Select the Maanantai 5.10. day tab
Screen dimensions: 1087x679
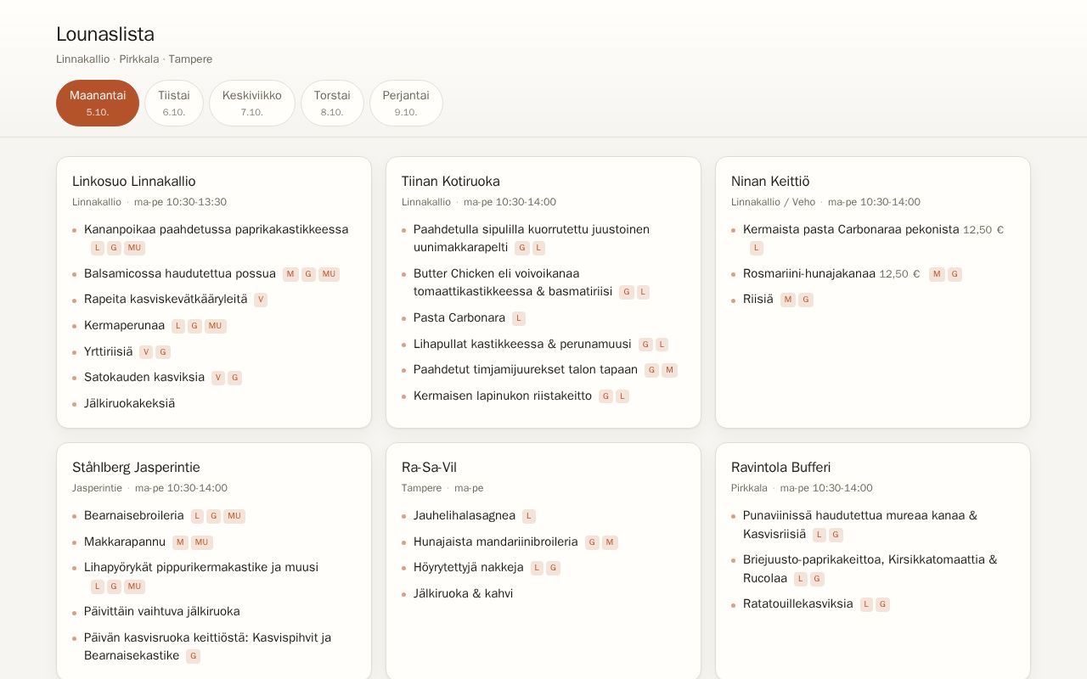[x=98, y=103]
